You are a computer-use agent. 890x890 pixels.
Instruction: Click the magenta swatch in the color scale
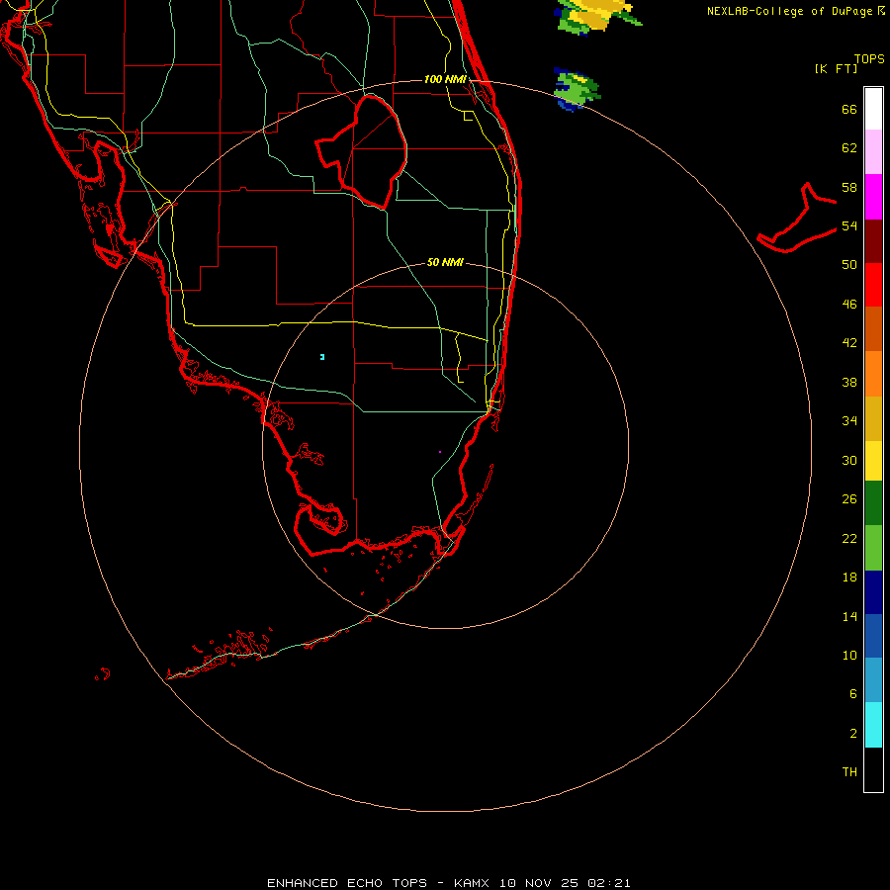873,197
